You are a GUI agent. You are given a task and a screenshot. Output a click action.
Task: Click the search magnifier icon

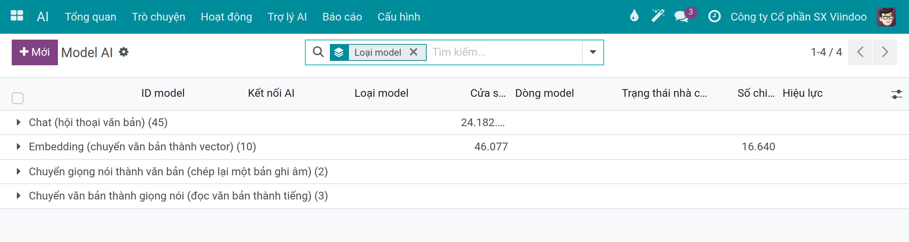318,52
